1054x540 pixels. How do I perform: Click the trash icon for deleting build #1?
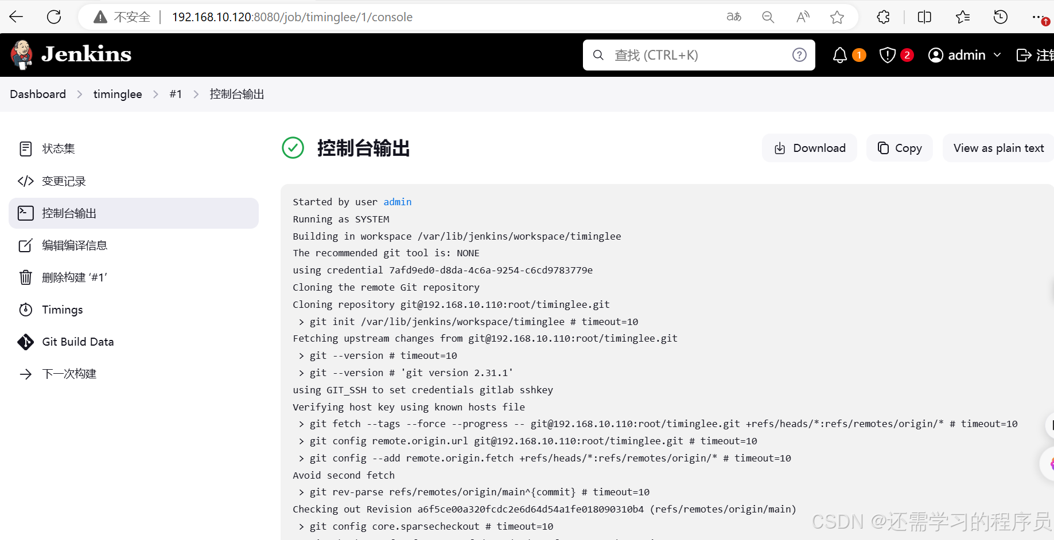[x=25, y=277]
